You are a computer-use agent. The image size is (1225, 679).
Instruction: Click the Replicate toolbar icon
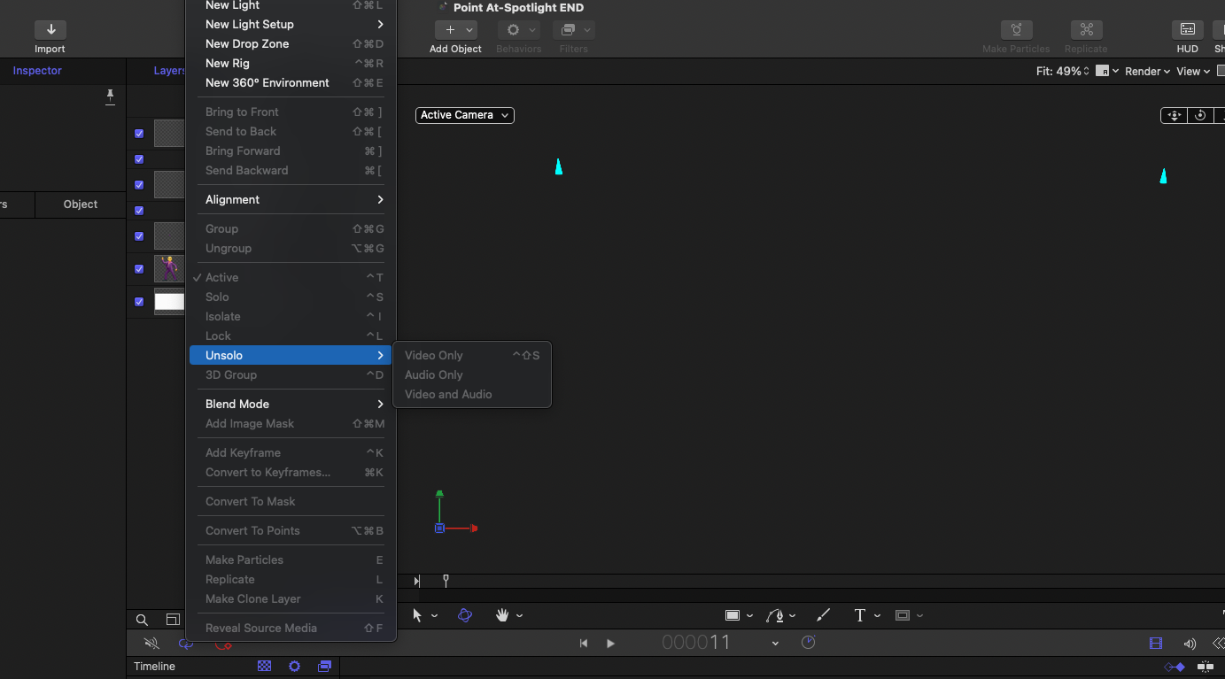tap(1086, 30)
